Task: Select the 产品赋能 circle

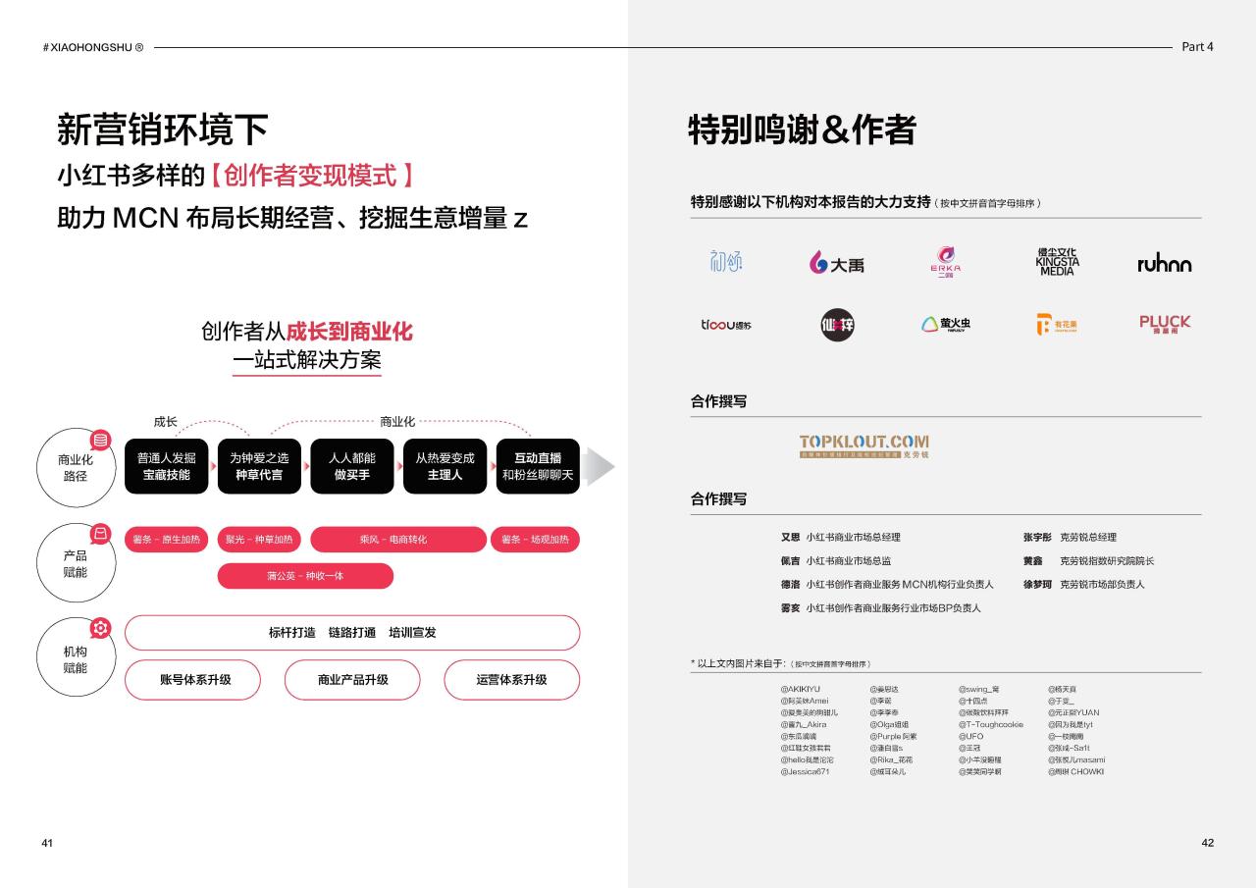Action: (76, 562)
